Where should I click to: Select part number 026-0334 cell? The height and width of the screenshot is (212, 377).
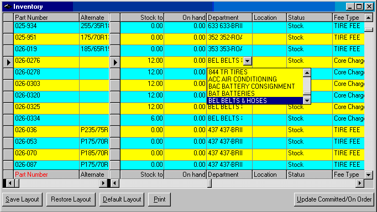[46, 120]
